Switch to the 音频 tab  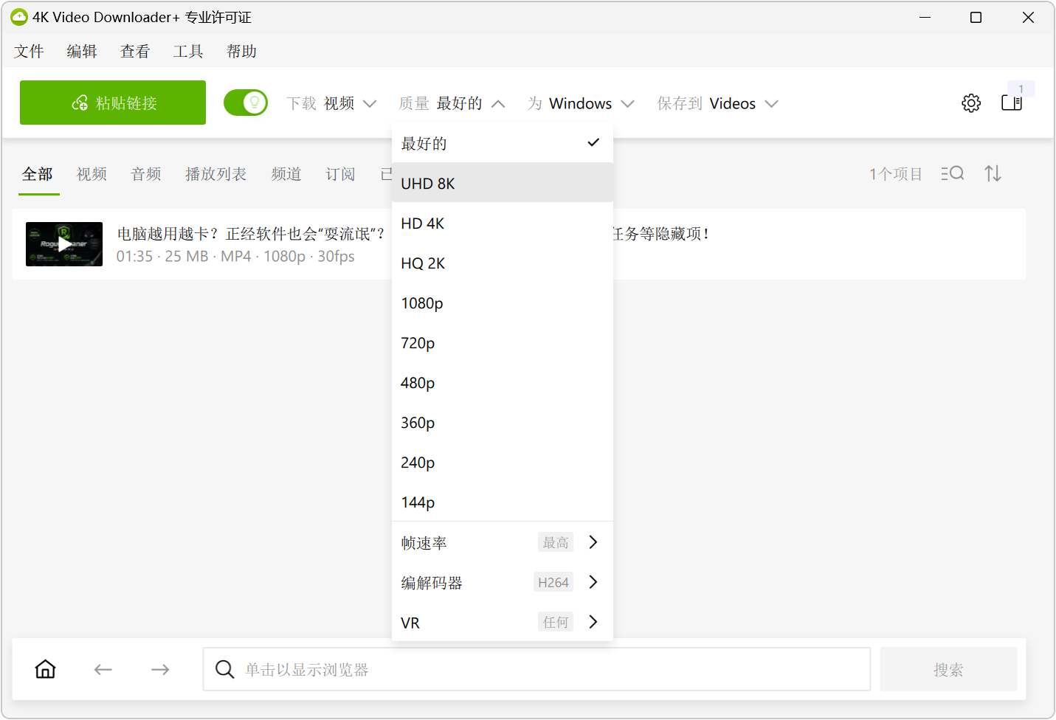pos(146,174)
